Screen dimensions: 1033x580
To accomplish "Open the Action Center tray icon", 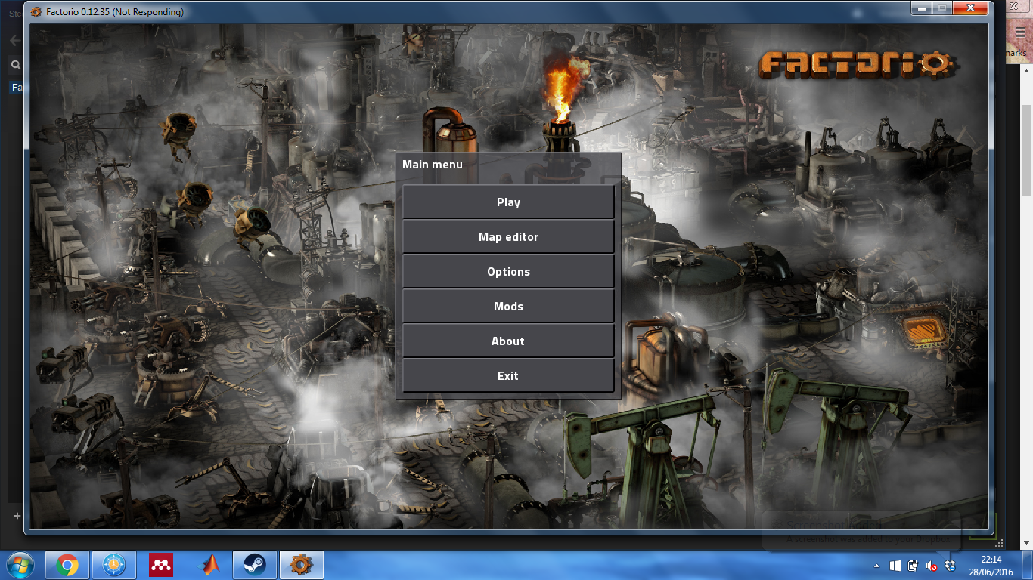I will pos(914,565).
